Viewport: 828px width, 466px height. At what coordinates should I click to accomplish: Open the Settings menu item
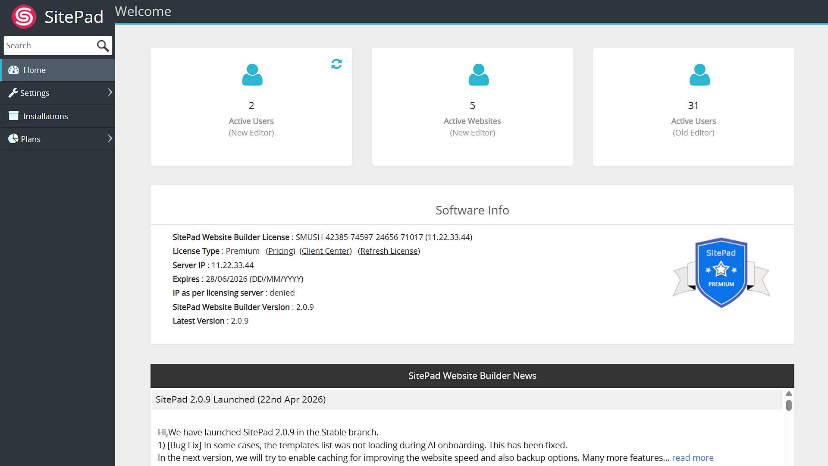click(x=57, y=93)
